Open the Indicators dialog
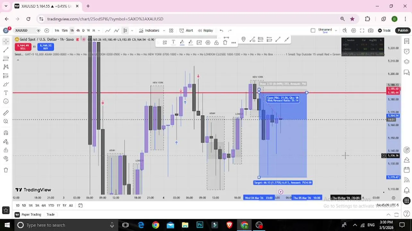 coord(149,30)
